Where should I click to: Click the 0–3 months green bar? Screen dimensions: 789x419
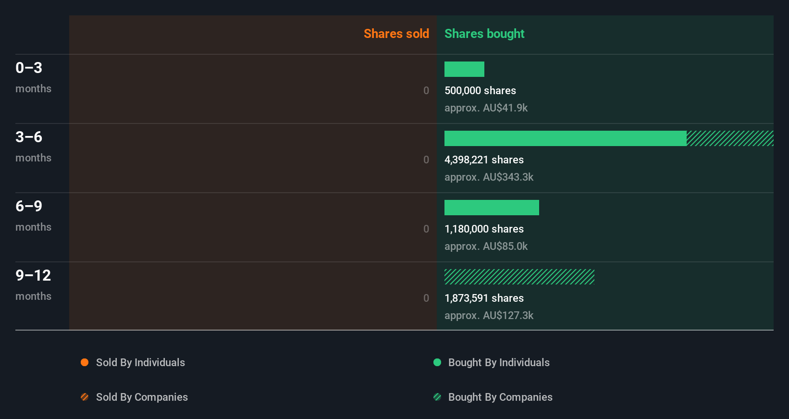[464, 69]
